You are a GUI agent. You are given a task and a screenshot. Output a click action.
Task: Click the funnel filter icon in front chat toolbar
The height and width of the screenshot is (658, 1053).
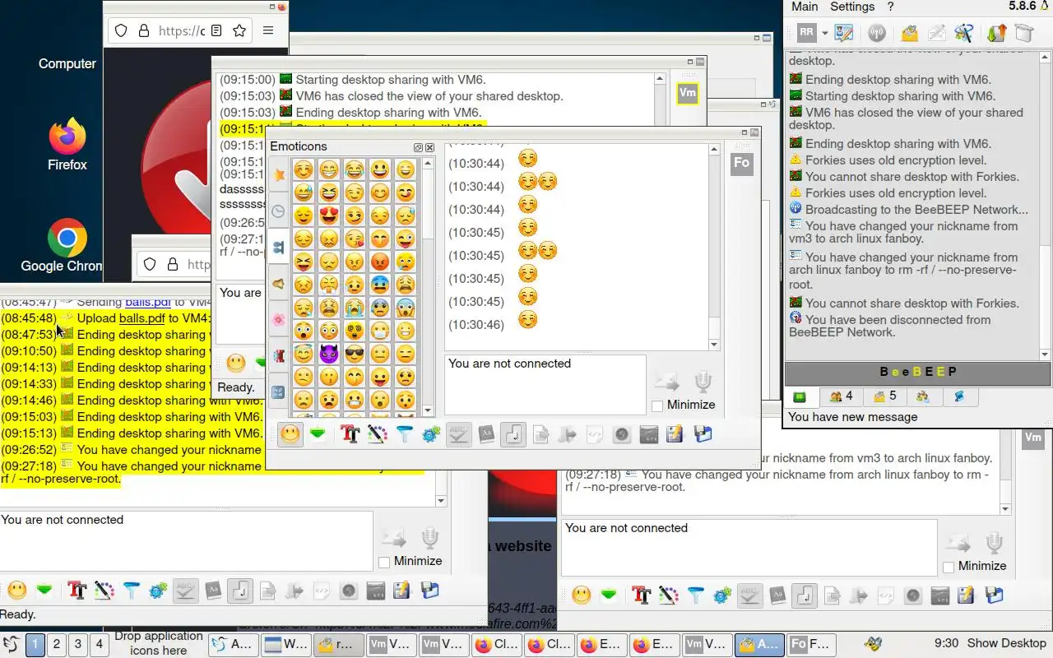point(404,434)
